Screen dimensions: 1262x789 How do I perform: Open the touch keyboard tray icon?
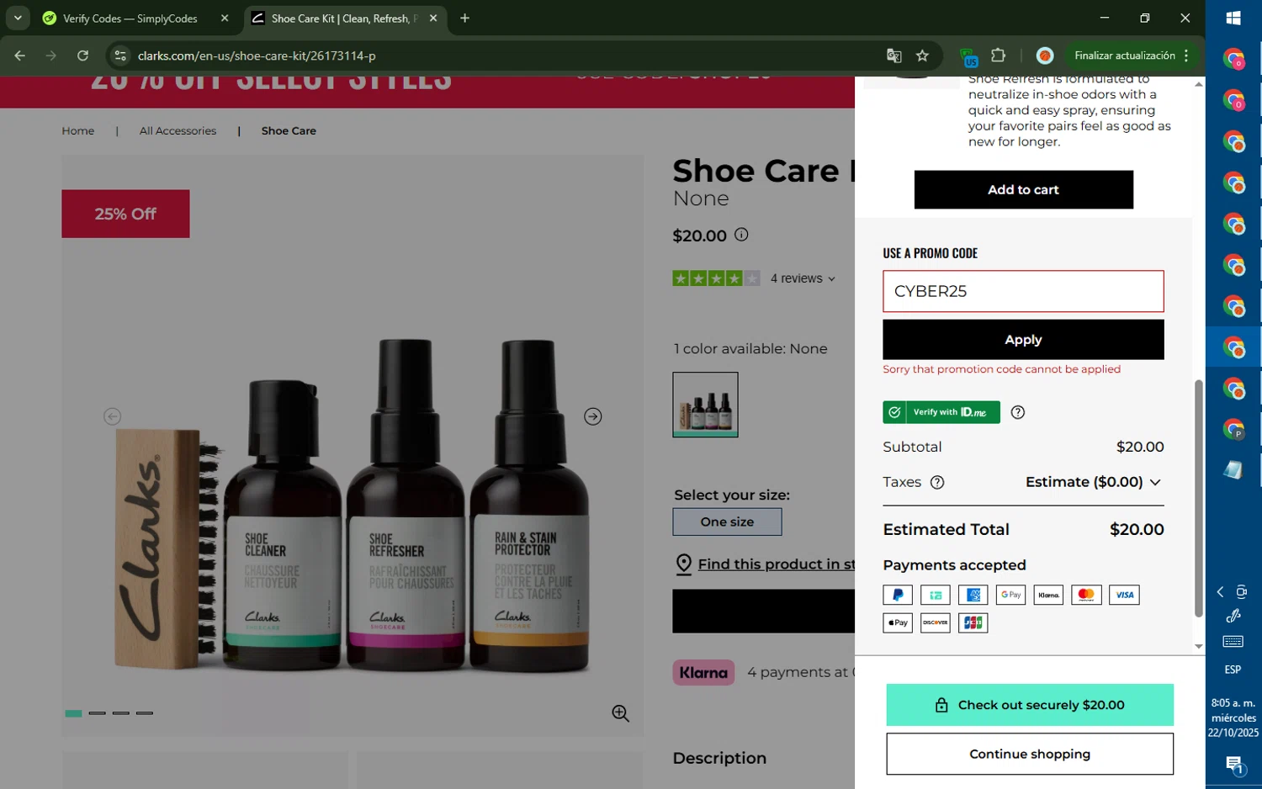pyautogui.click(x=1233, y=642)
